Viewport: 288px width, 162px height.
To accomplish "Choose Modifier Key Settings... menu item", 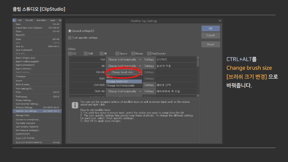I will pos(37,111).
